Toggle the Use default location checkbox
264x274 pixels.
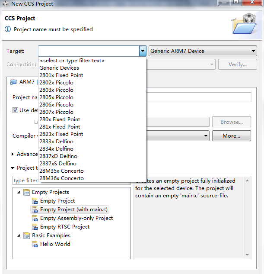tap(16, 110)
